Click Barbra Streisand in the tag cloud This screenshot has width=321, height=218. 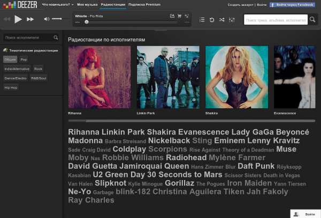point(125,141)
